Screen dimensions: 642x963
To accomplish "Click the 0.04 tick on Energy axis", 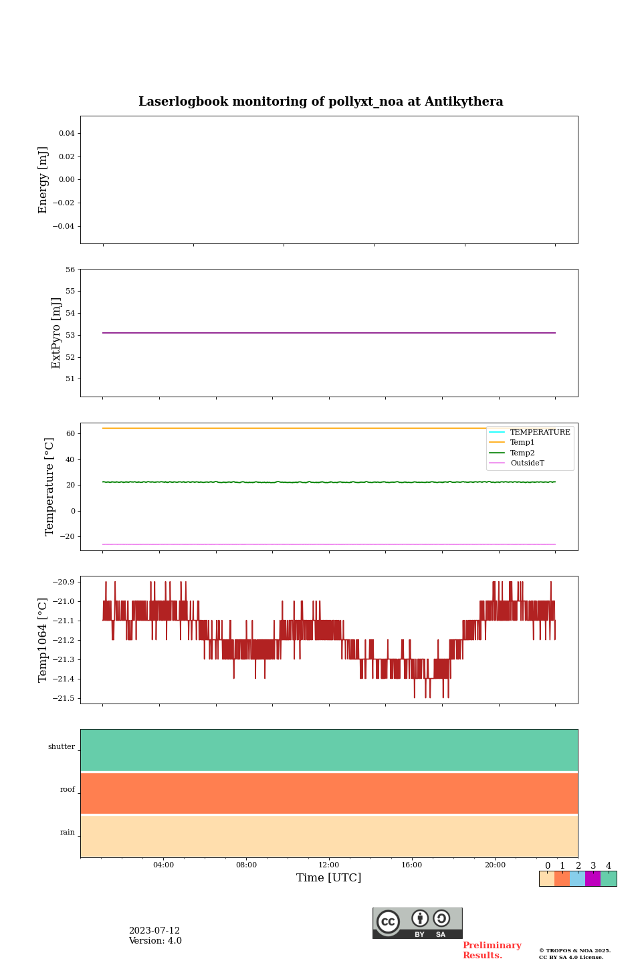I will coord(67,133).
